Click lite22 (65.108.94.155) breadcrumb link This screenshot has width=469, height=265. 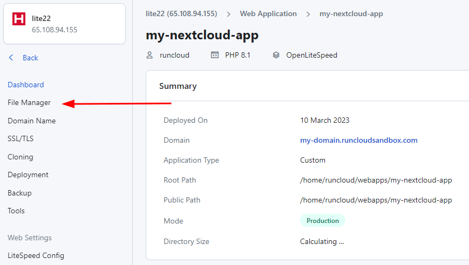pos(182,13)
